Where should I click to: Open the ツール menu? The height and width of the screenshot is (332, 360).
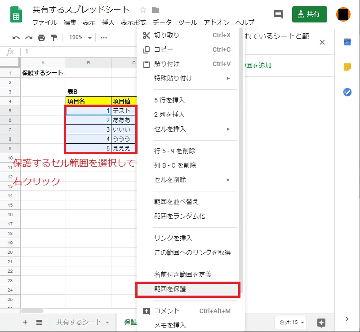click(188, 22)
